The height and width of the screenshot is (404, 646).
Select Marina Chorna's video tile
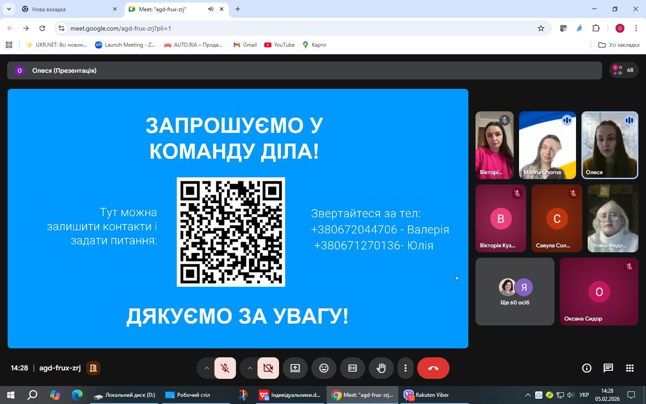[x=547, y=145]
